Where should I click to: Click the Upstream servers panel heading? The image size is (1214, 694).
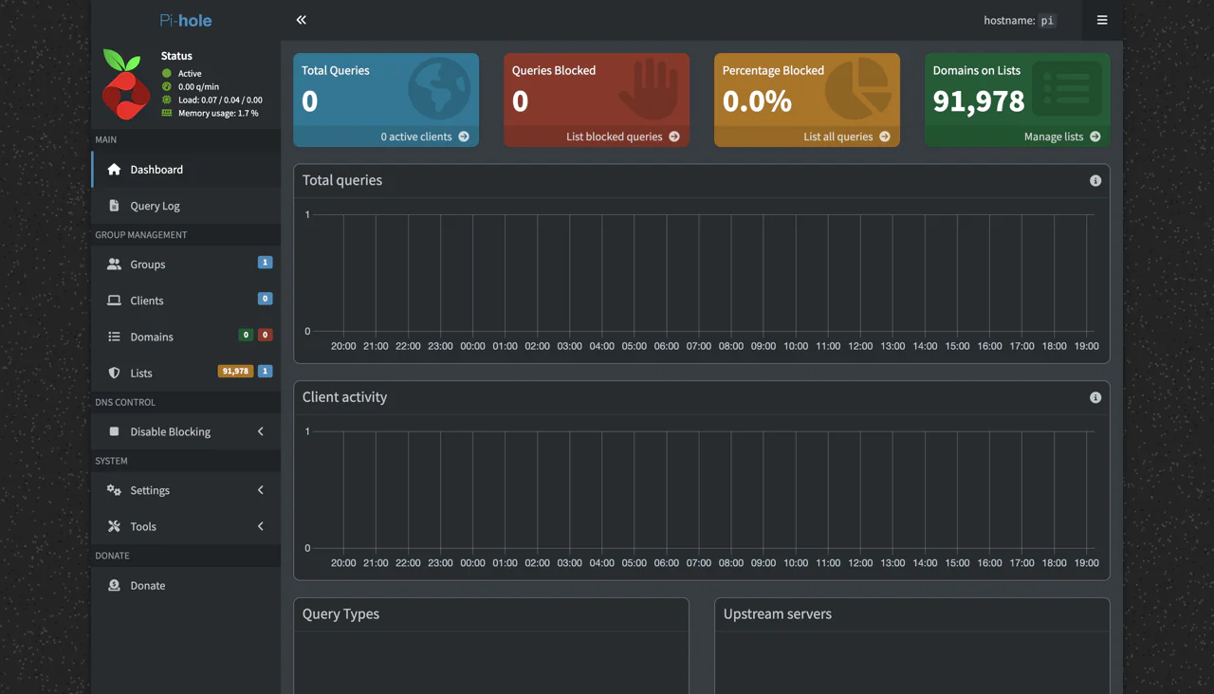[x=778, y=614]
